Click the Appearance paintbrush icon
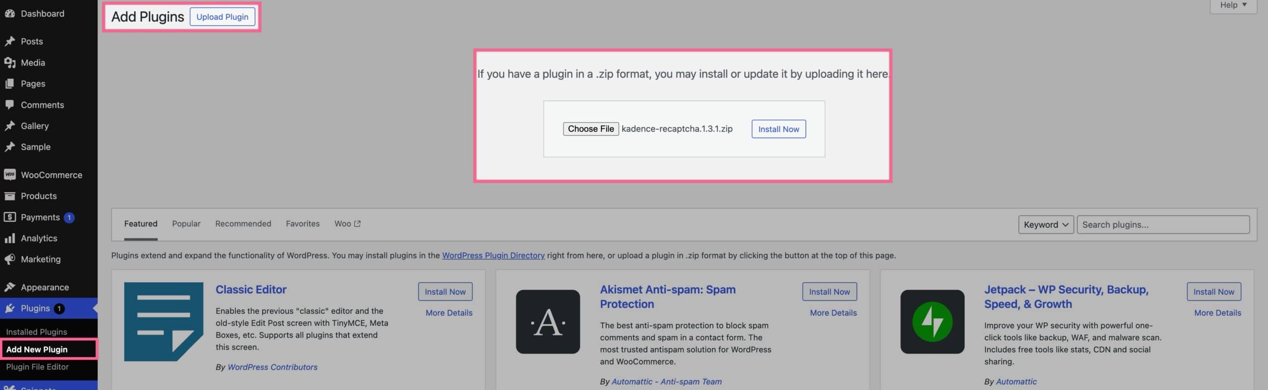 [x=9, y=287]
